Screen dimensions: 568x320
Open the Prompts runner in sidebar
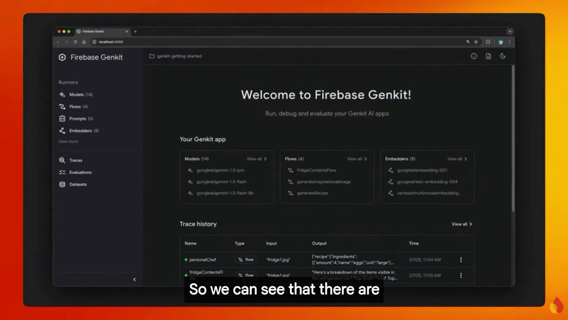pos(76,119)
